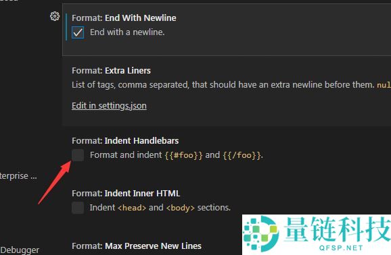This screenshot has width=391, height=255.
Task: Click the {{/foo}} code snippet
Action: (242, 155)
